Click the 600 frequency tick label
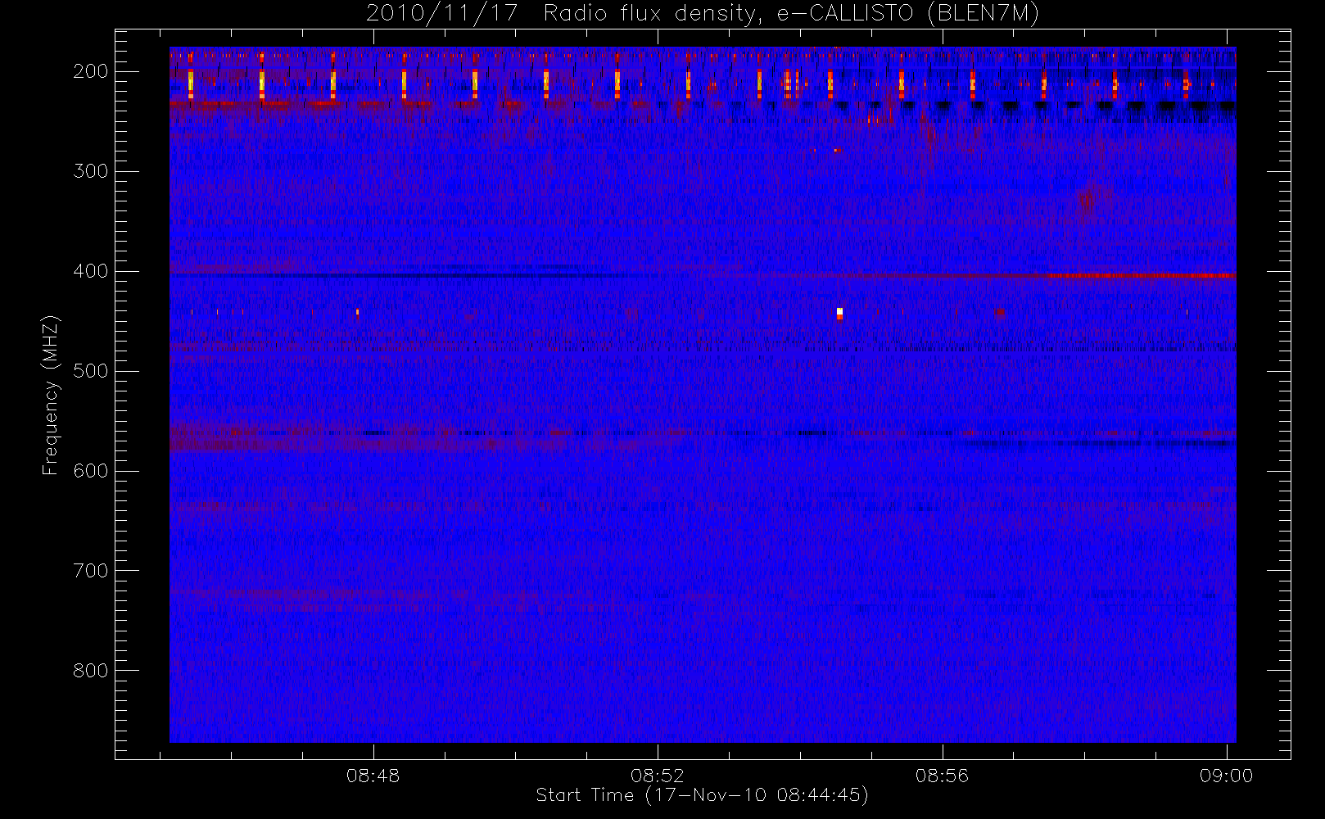This screenshot has height=819, width=1325. pos(91,471)
